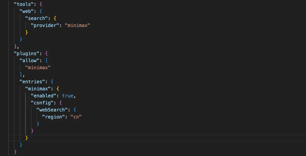Click the closing square bracket of allow

click(21, 74)
